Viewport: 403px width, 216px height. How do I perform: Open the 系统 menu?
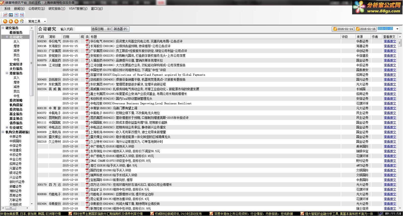tap(7, 9)
